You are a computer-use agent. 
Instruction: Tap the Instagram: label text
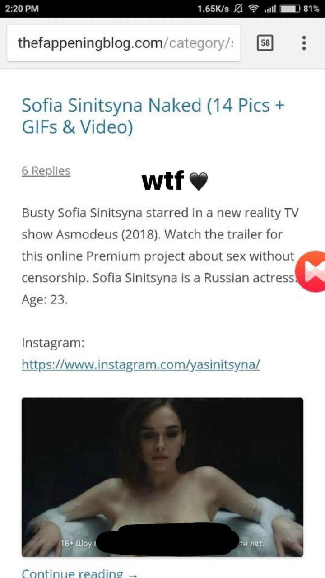point(53,343)
